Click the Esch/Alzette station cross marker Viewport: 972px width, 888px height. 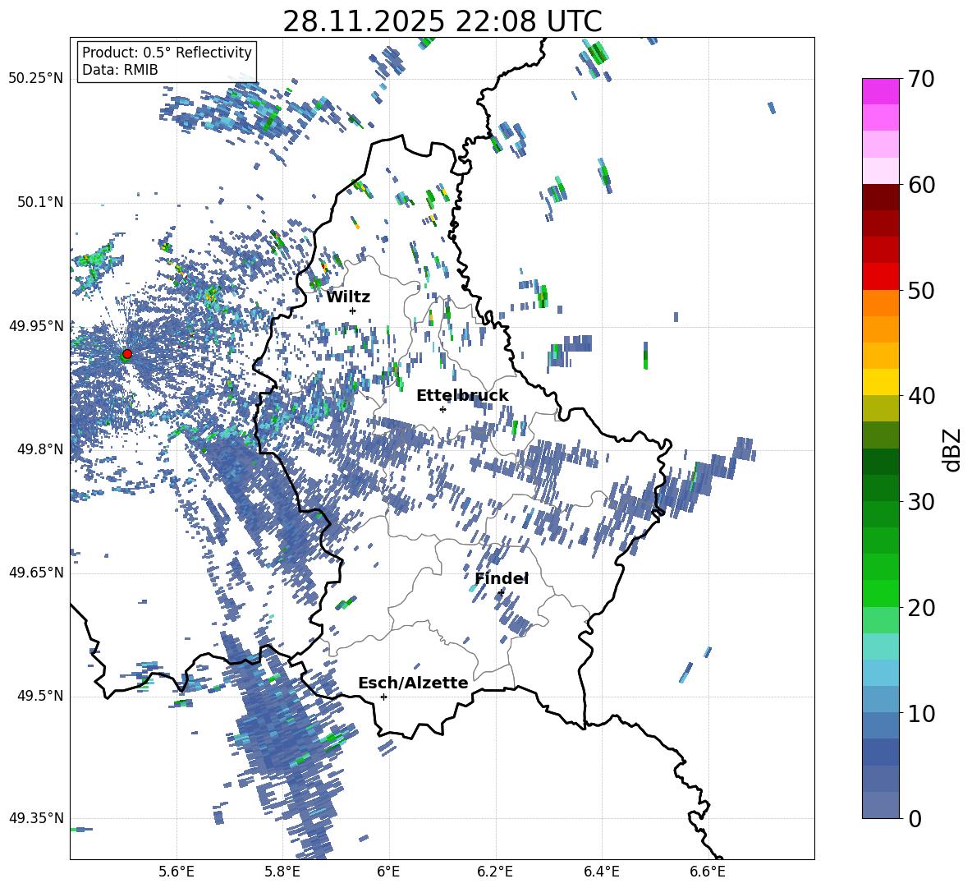tap(383, 697)
